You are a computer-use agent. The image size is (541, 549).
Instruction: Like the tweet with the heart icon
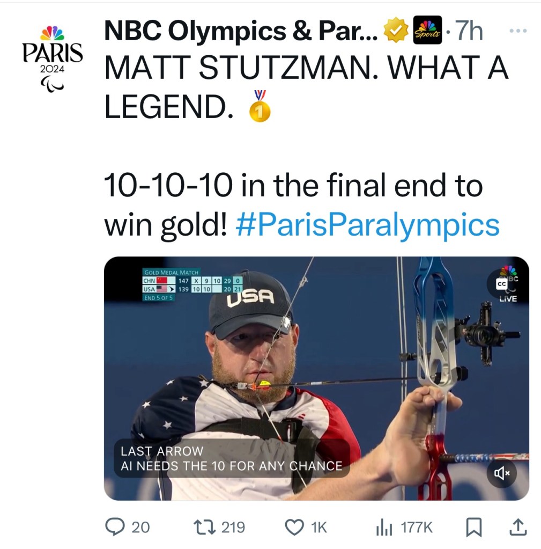click(294, 527)
